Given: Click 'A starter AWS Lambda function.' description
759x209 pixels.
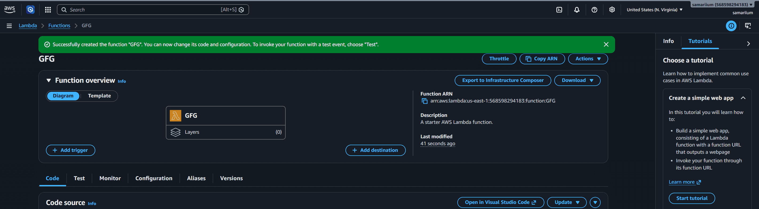Looking at the screenshot, I should 457,122.
